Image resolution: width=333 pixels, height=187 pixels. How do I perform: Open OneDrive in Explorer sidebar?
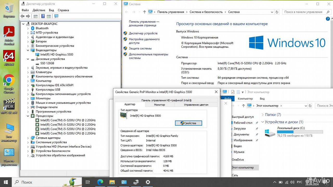coord(238,160)
